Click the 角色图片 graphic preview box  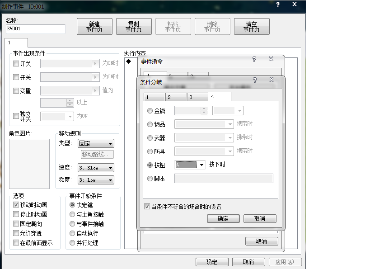tap(29, 164)
